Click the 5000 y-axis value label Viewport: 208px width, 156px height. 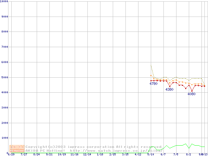(5, 77)
